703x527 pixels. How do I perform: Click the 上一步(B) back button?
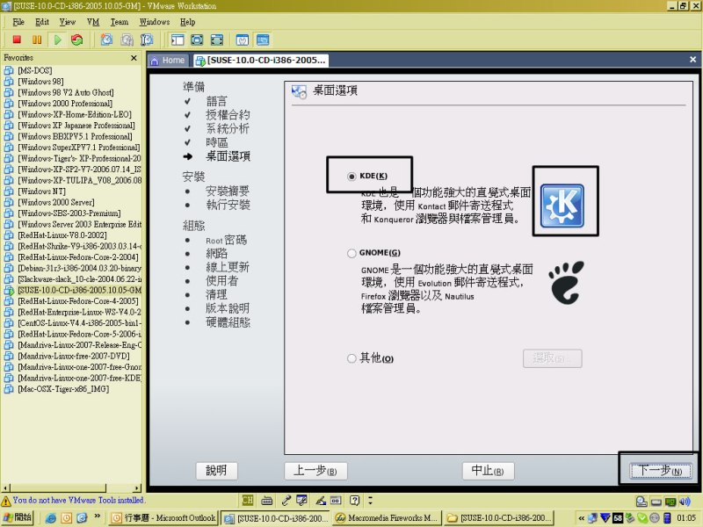(315, 471)
